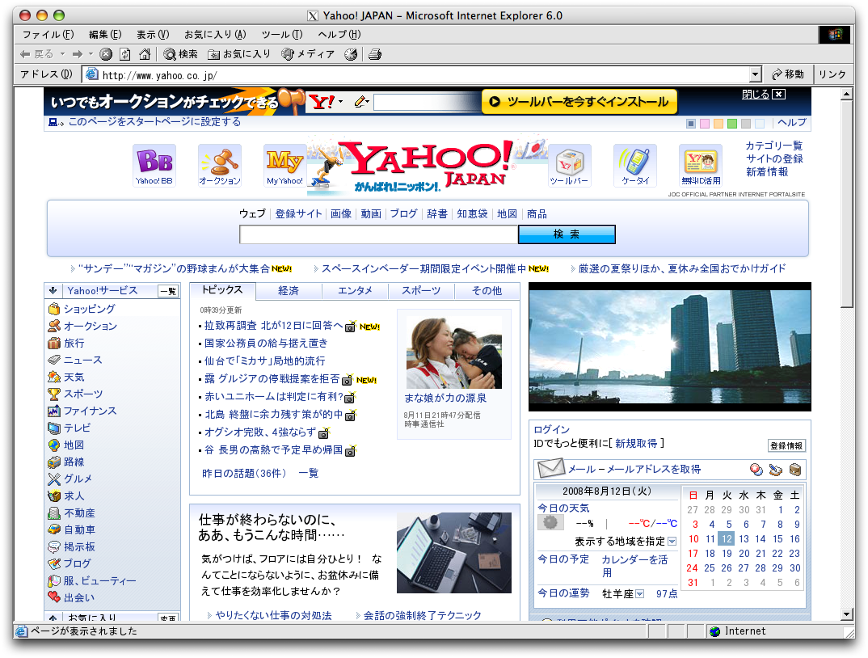This screenshot has width=868, height=658.
Task: Click the 検索 search button
Action: (567, 234)
